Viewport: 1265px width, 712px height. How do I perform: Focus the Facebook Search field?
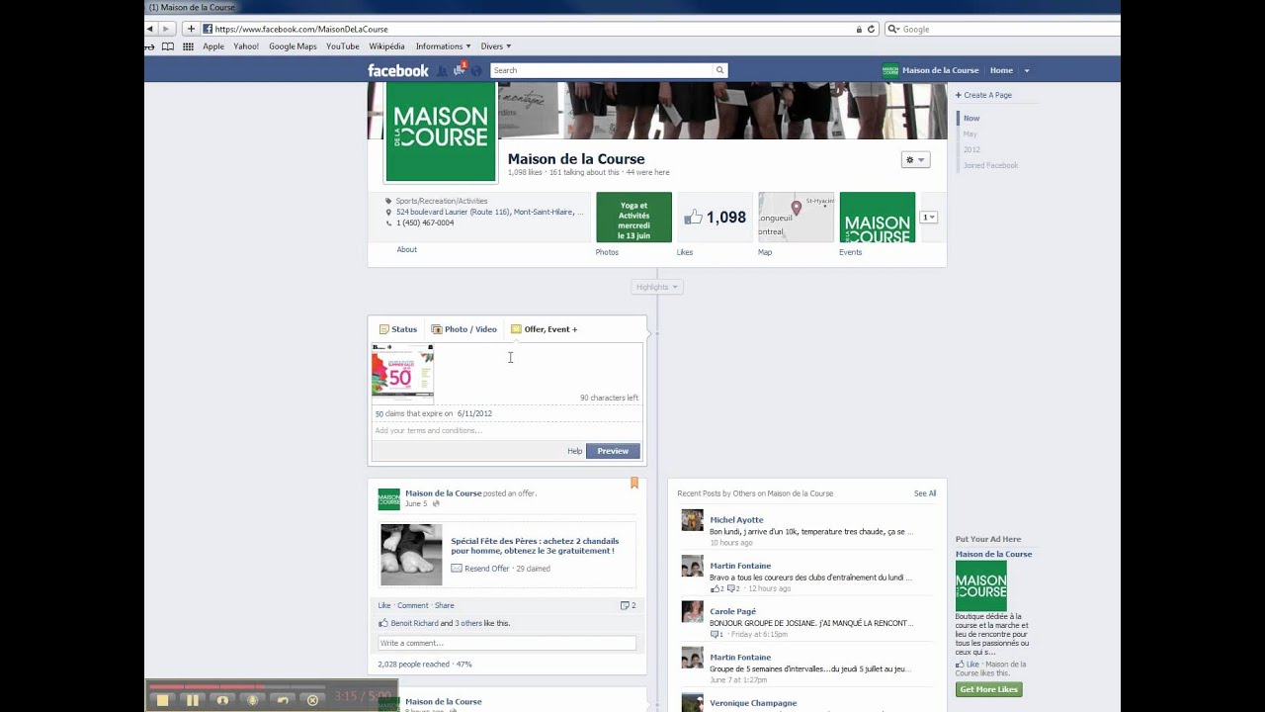(602, 70)
